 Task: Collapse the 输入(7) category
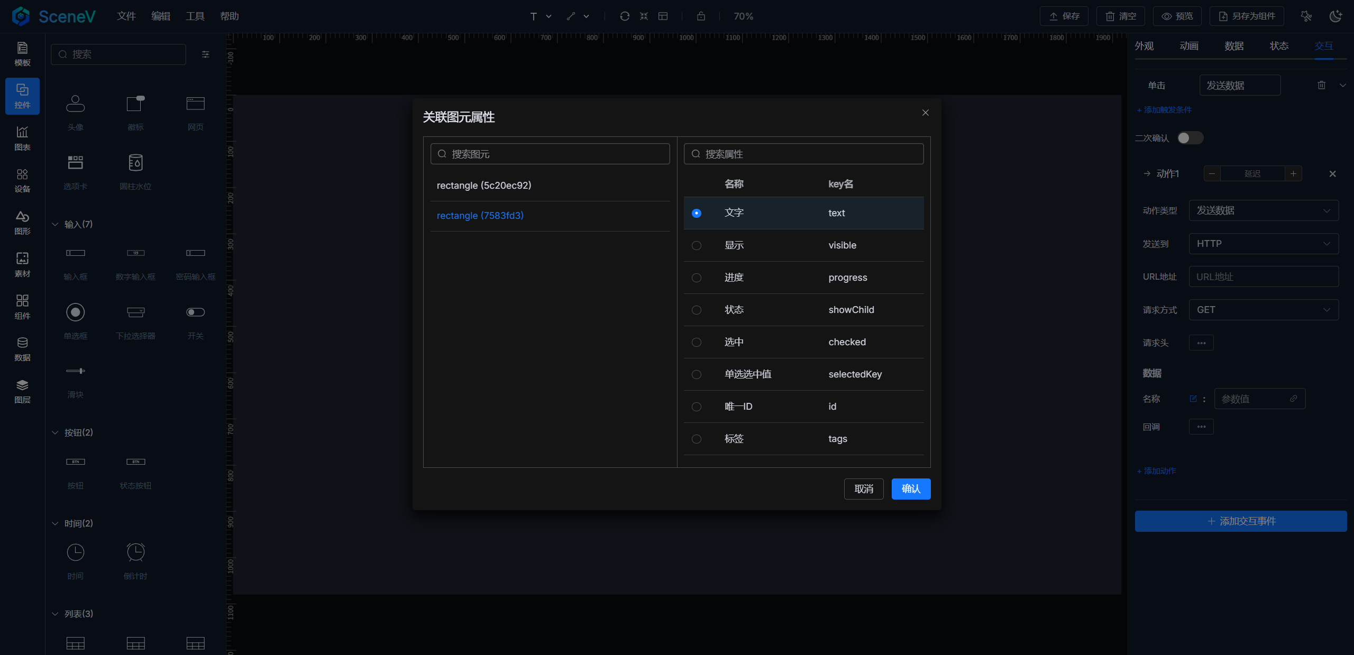coord(55,224)
